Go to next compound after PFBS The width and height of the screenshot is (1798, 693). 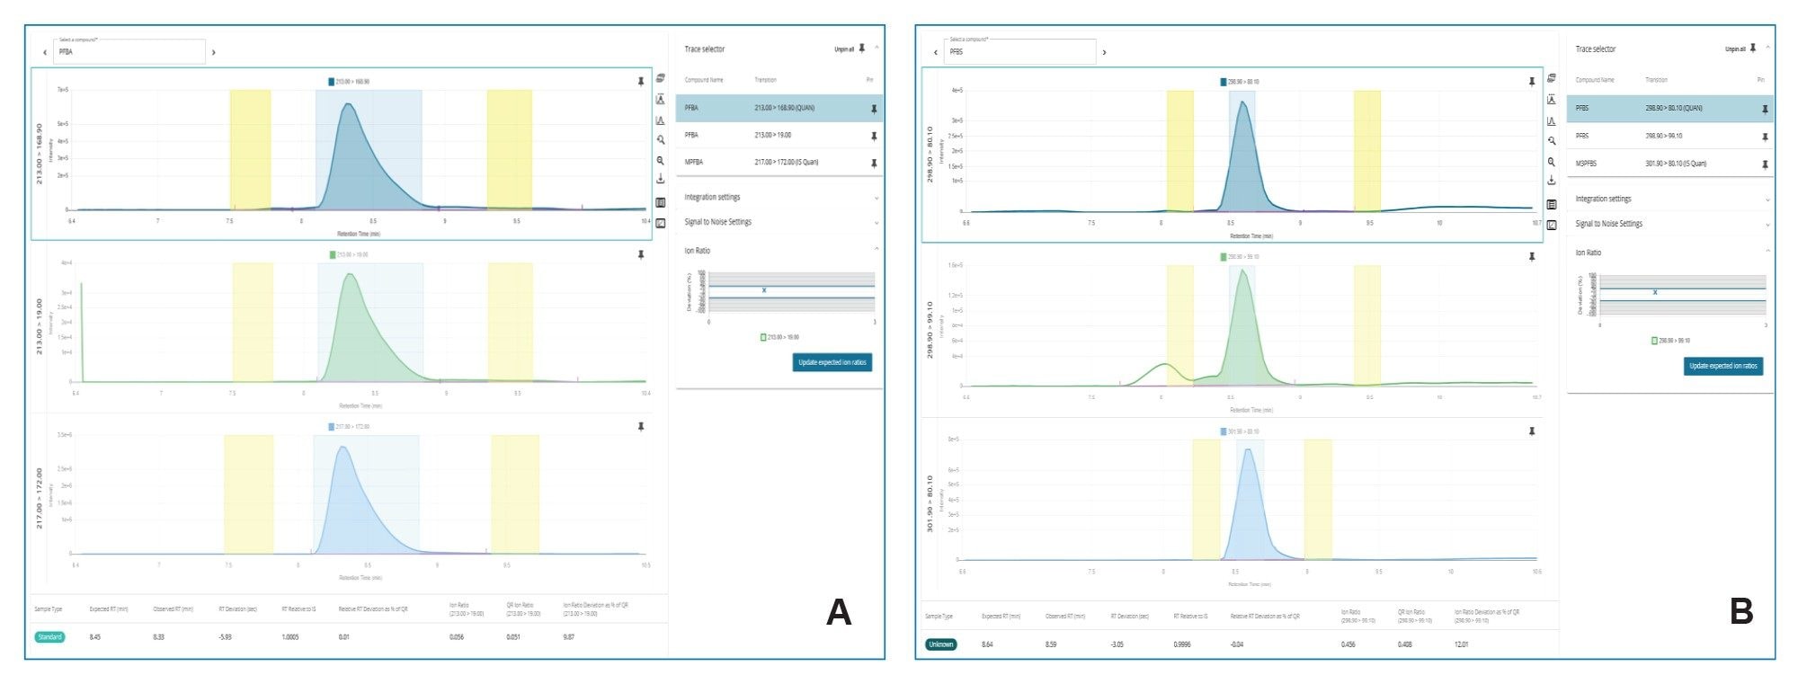point(1105,52)
